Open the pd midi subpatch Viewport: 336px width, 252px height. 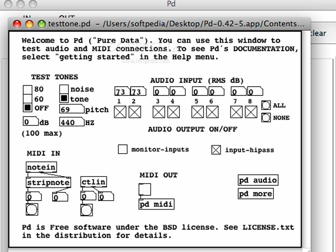[x=157, y=204]
